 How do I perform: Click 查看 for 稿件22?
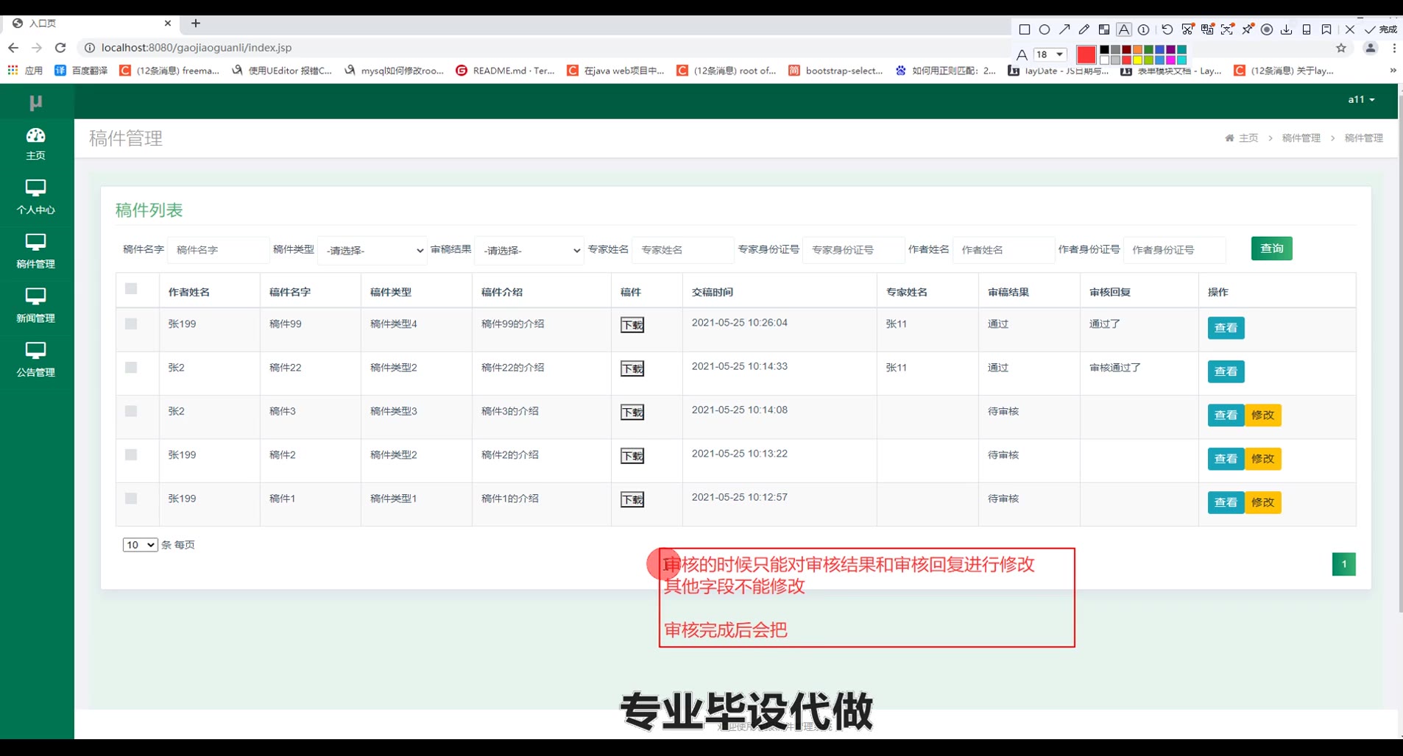tap(1226, 371)
